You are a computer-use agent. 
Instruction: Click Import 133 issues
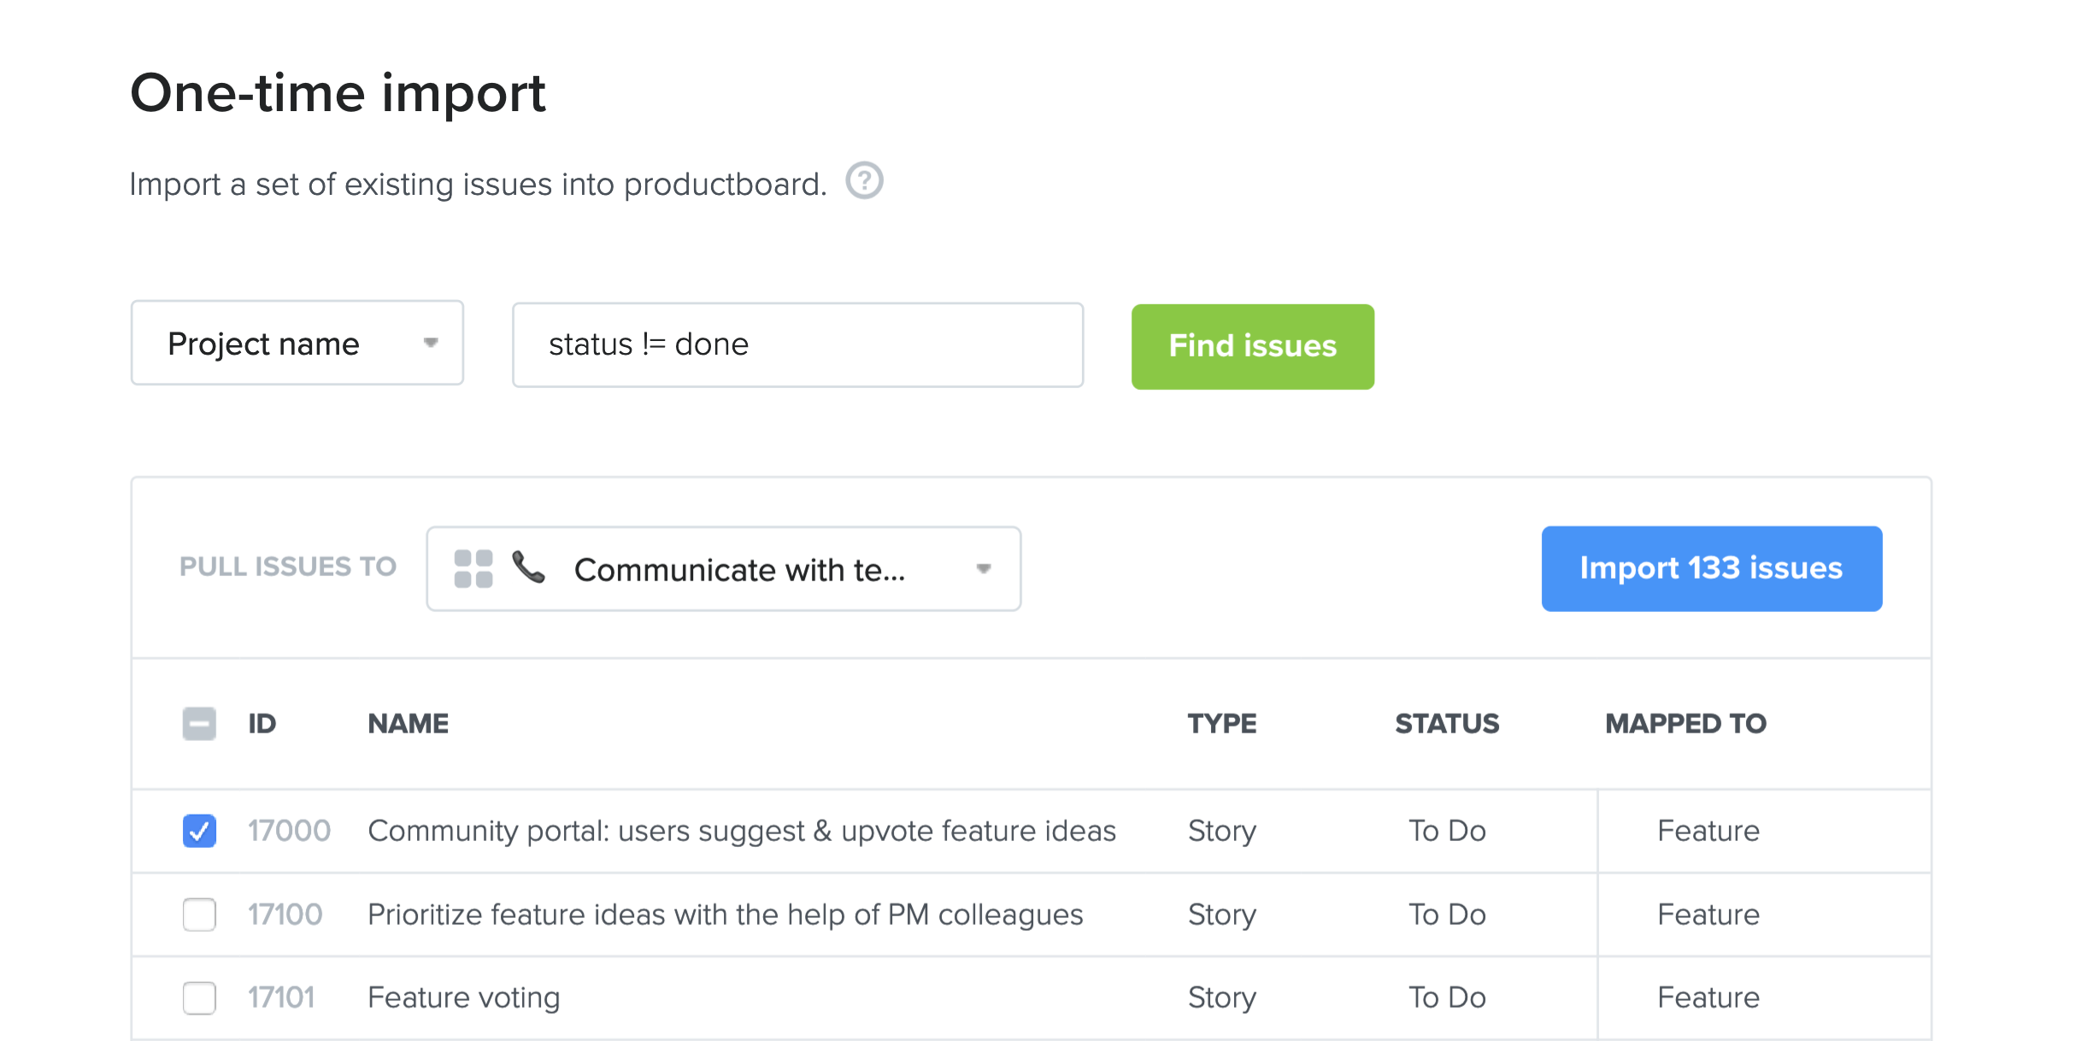[1711, 568]
